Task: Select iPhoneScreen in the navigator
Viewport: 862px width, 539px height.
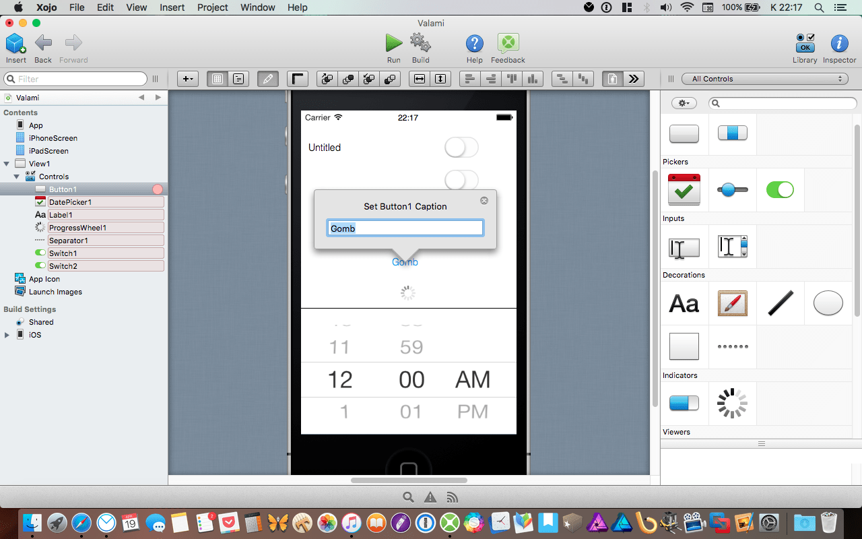Action: [x=53, y=138]
